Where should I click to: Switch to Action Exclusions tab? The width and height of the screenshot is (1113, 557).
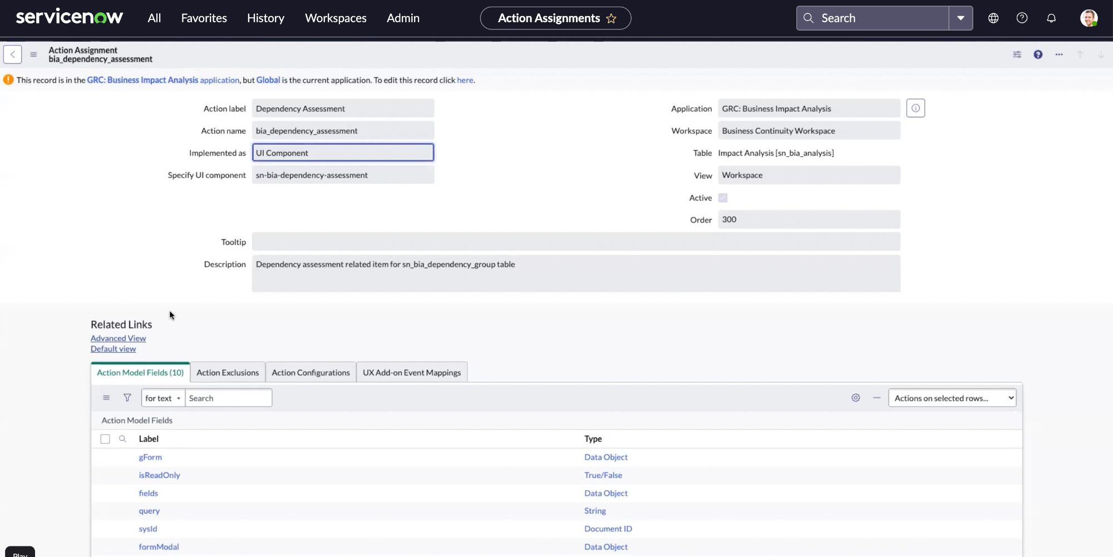coord(228,372)
